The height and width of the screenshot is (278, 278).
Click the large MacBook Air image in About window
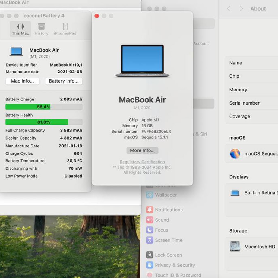142,61
